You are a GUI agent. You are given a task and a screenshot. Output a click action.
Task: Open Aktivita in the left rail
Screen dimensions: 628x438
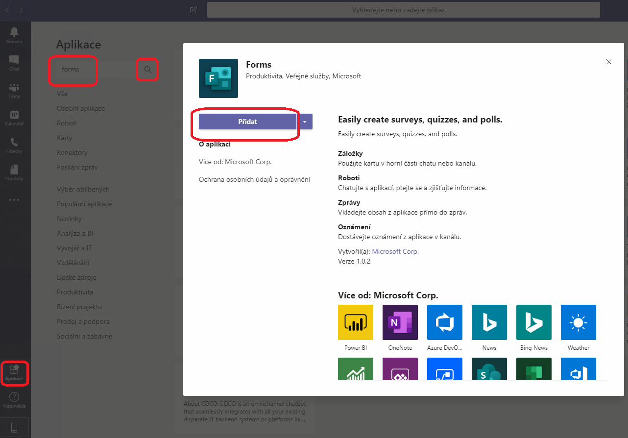click(14, 35)
